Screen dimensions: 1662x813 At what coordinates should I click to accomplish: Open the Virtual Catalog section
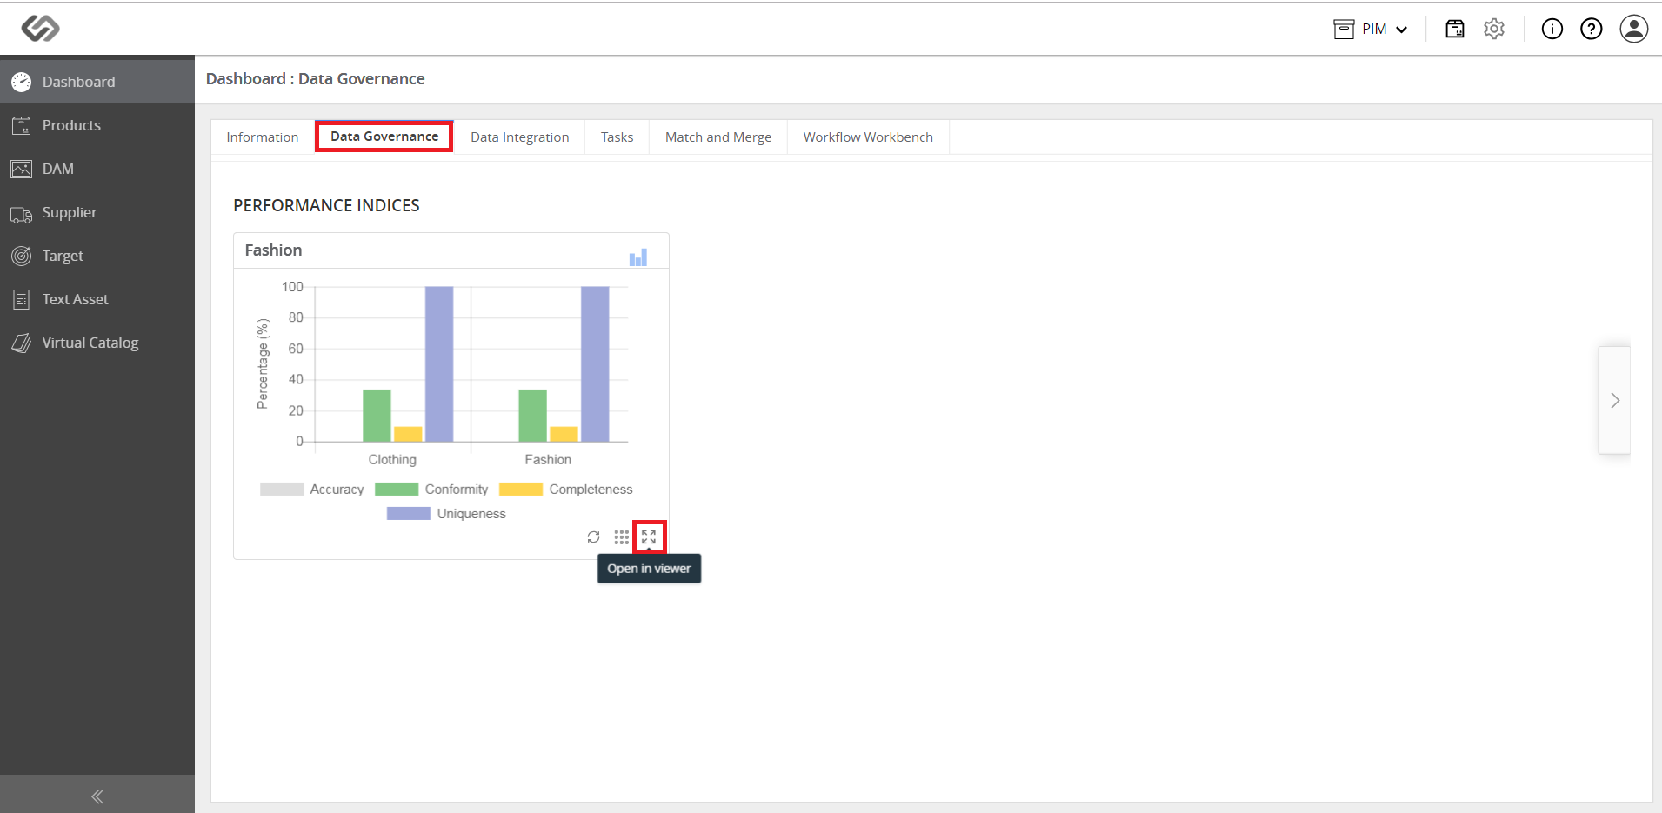click(97, 343)
